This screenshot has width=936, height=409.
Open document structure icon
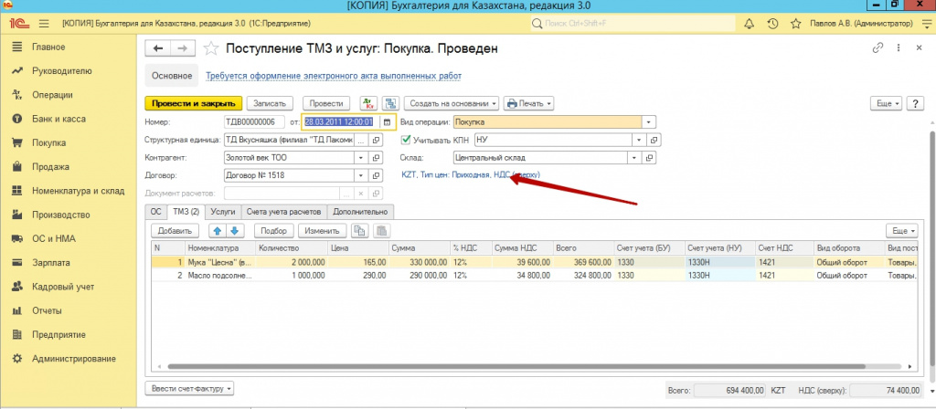[x=391, y=103]
